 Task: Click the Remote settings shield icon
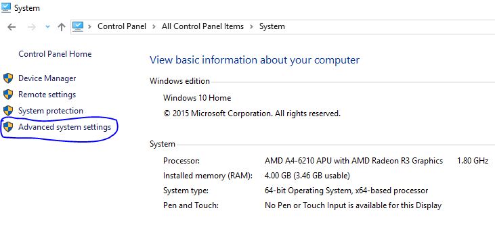coord(8,95)
